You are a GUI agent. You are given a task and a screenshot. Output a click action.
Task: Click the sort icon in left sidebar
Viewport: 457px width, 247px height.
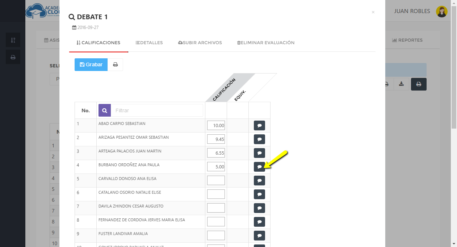[x=13, y=40]
